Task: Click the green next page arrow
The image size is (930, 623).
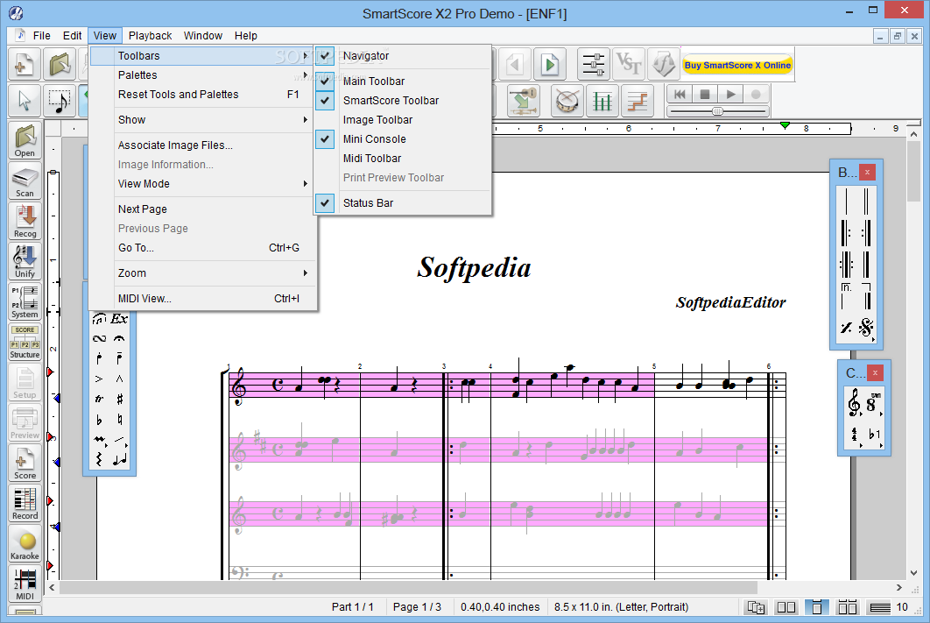Action: (550, 64)
